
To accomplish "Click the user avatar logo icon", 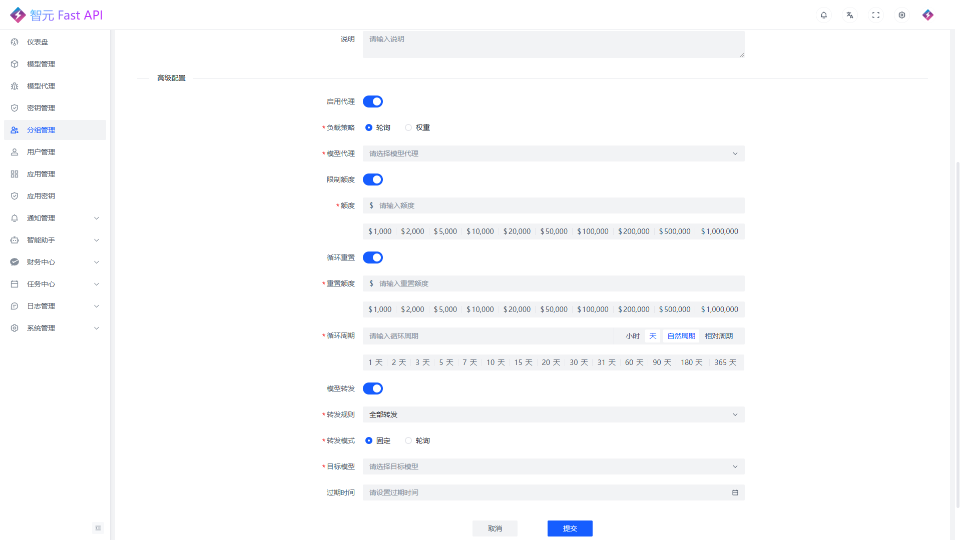I will click(928, 15).
